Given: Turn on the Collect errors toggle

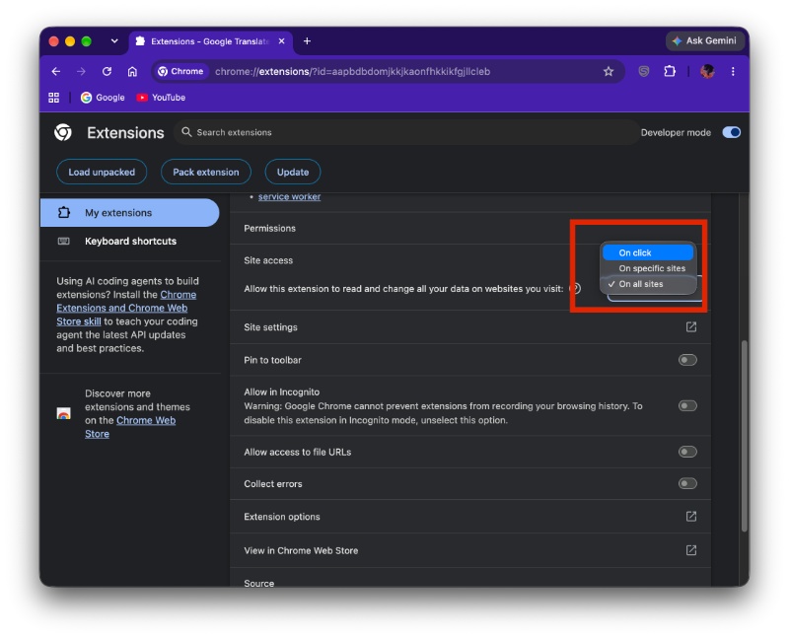Looking at the screenshot, I should tap(687, 483).
